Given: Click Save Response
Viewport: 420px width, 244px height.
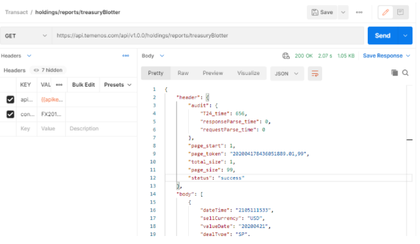Looking at the screenshot, I should coord(382,56).
